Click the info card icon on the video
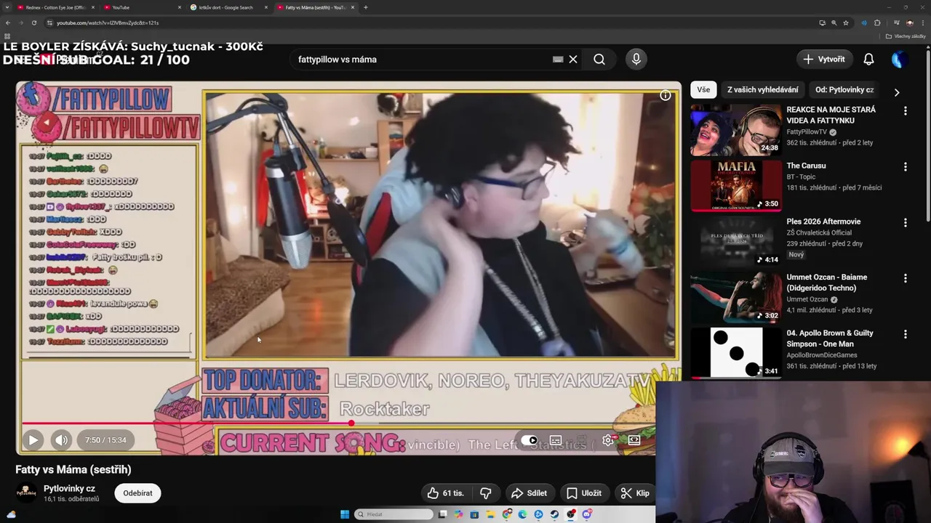931x523 pixels. [x=665, y=95]
